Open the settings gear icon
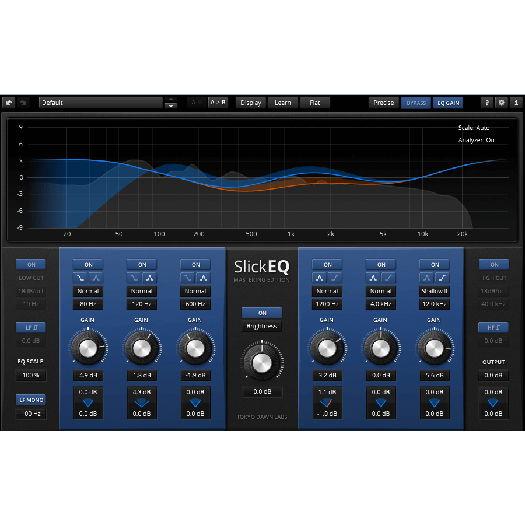The image size is (525, 525). coord(502,103)
